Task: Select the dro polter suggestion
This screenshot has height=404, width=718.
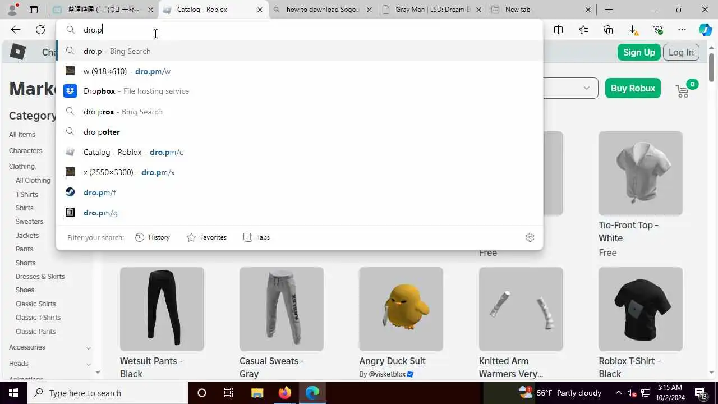Action: pos(300,132)
